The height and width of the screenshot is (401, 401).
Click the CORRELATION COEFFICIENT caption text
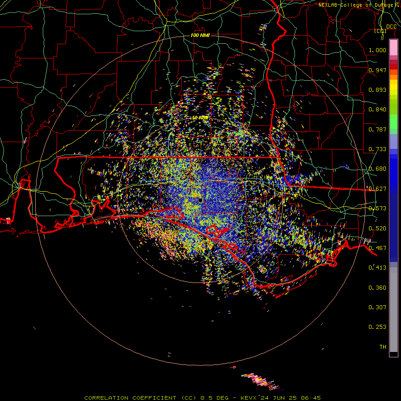pos(130,398)
